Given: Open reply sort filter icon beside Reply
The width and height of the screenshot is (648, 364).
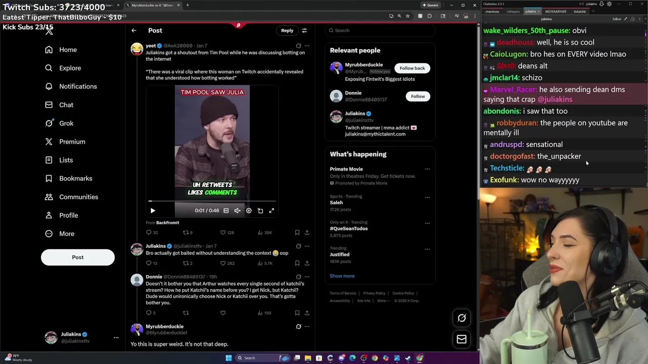Looking at the screenshot, I should pyautogui.click(x=304, y=30).
